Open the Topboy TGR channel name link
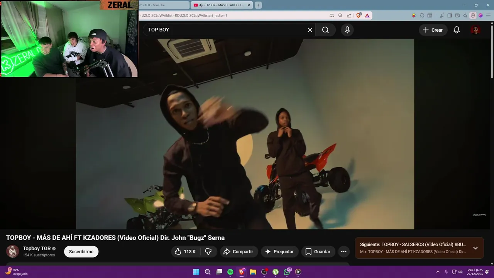Image resolution: width=494 pixels, height=278 pixels. point(37,249)
